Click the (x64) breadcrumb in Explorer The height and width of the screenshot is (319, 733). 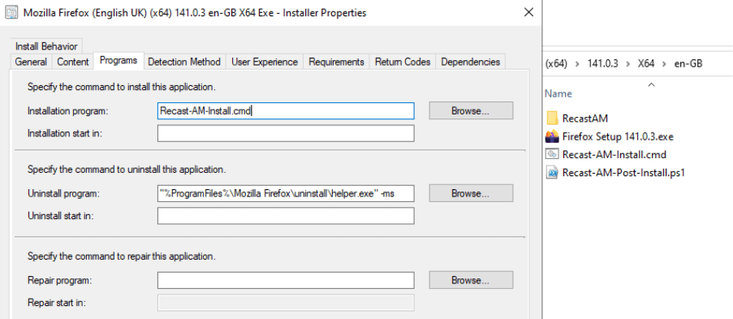pyautogui.click(x=556, y=63)
